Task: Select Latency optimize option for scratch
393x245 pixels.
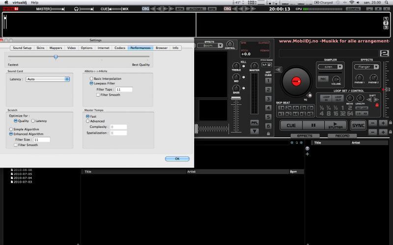Action: pyautogui.click(x=33, y=121)
